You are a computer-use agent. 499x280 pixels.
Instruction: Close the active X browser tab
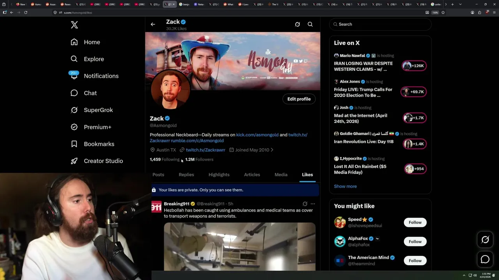point(173,4)
